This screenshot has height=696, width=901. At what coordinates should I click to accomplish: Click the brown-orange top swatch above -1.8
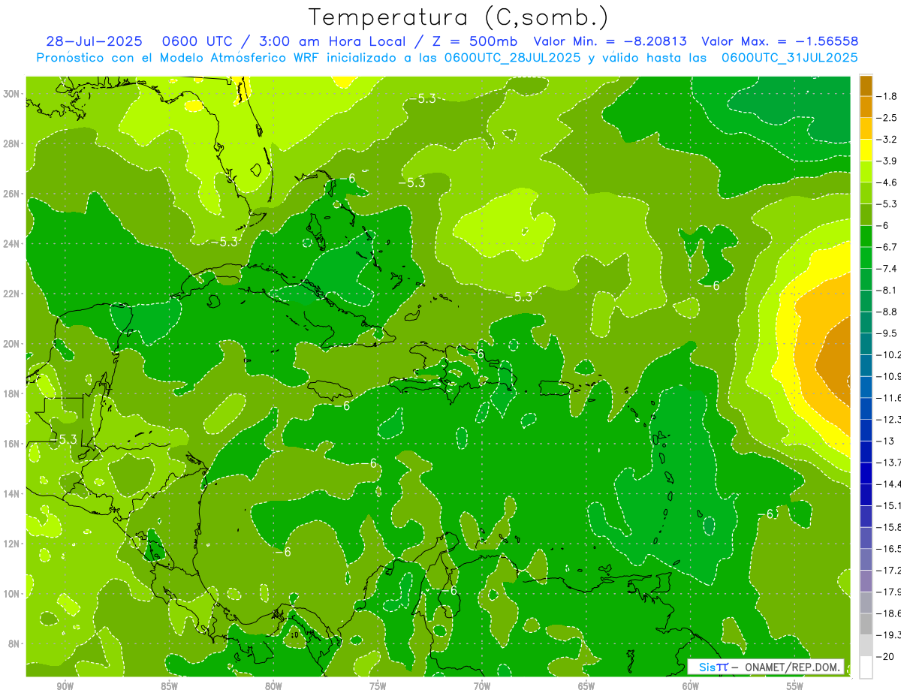[866, 86]
